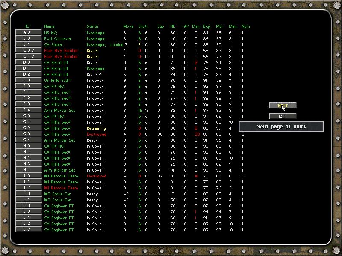Select unit ID button I0
This screenshot has width=342, height=256.
click(29, 176)
